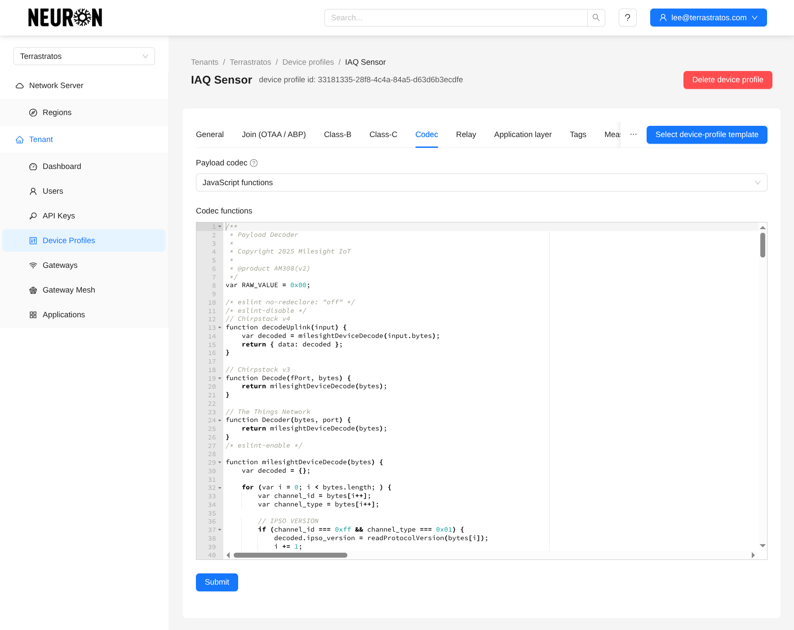794x630 pixels.
Task: Open the lee@terrastratos.com user menu
Action: [708, 18]
